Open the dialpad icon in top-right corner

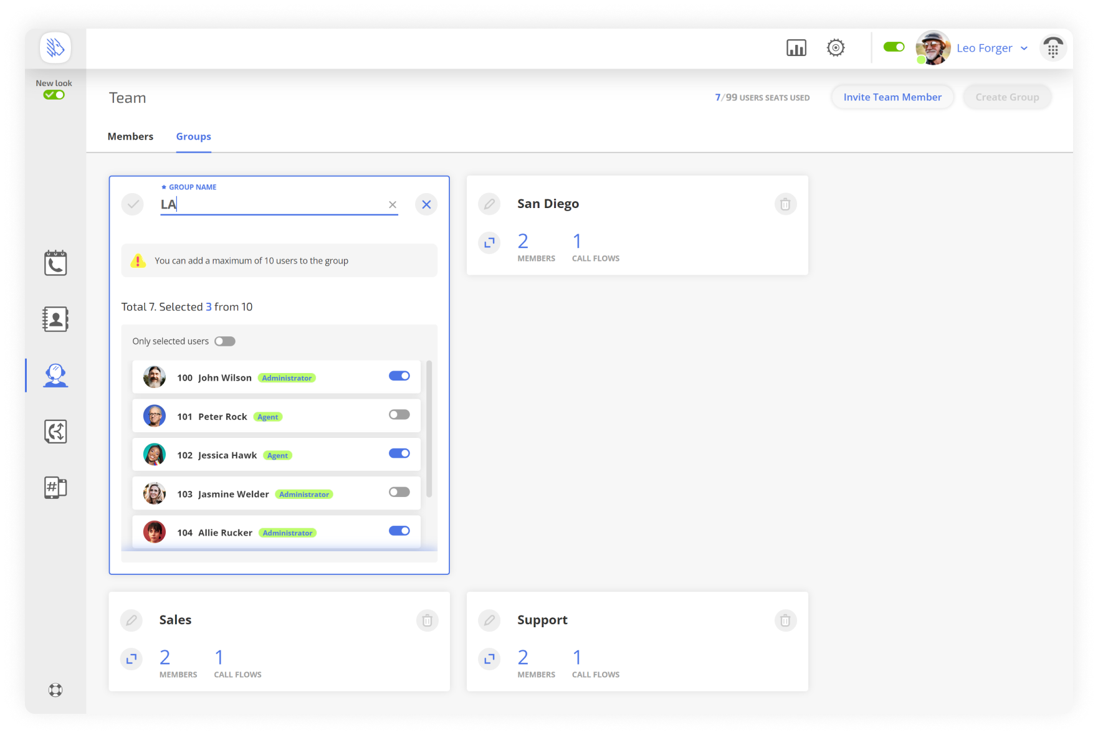(1053, 48)
